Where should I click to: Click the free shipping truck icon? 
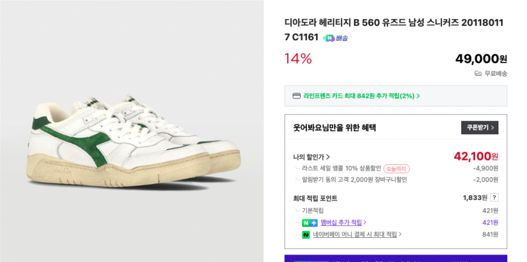[x=478, y=73]
